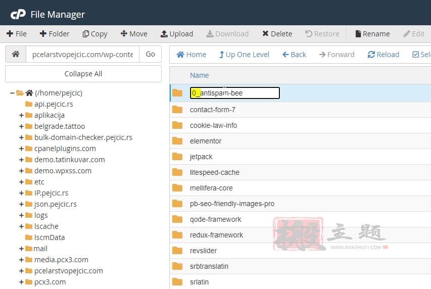Click the Move toolbar button
The width and height of the screenshot is (431, 289).
point(134,34)
